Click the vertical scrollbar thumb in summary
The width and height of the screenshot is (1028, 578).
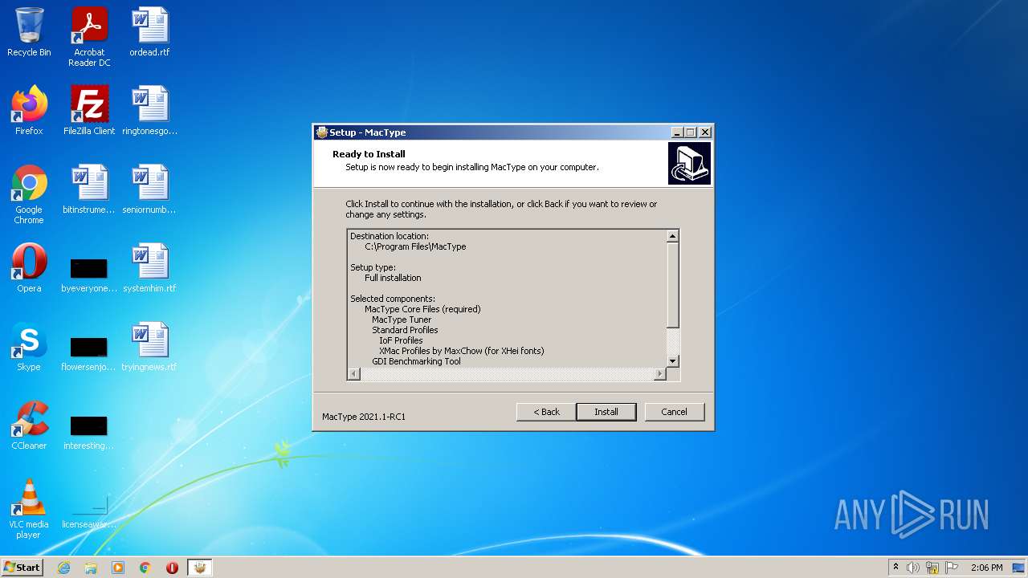[673, 285]
